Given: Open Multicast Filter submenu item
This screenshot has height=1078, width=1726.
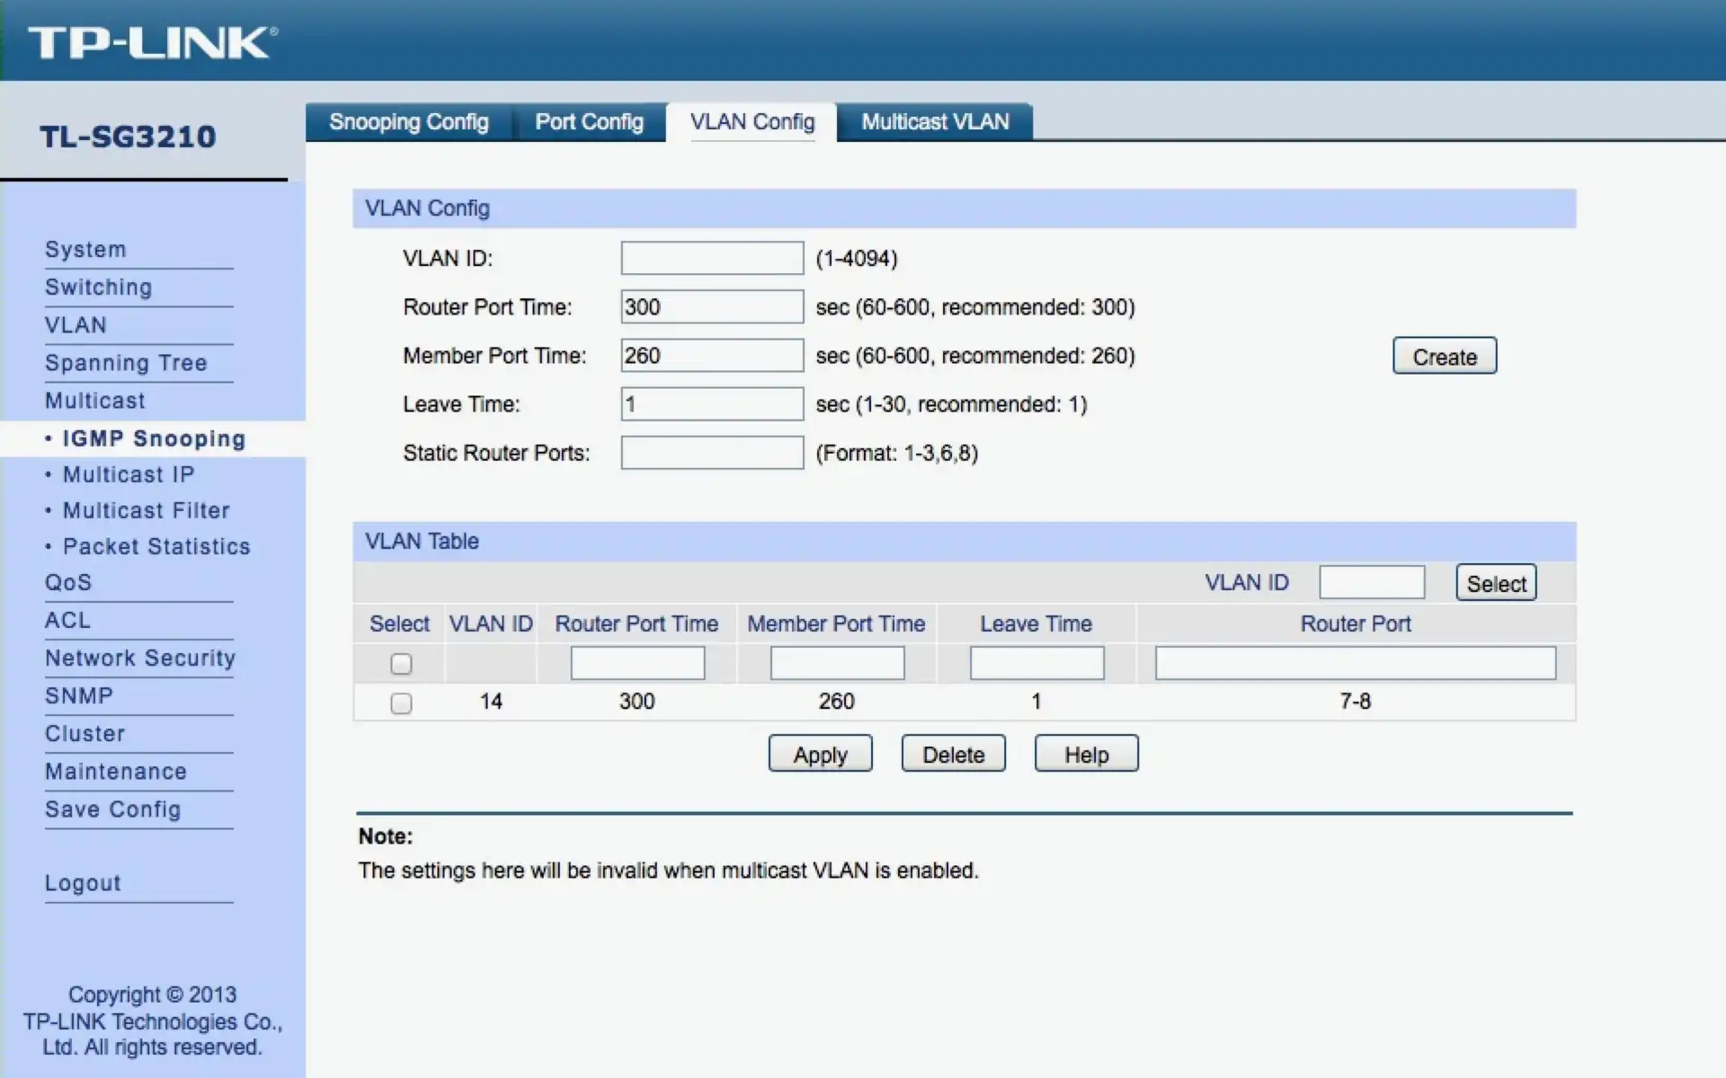Looking at the screenshot, I should [x=146, y=511].
